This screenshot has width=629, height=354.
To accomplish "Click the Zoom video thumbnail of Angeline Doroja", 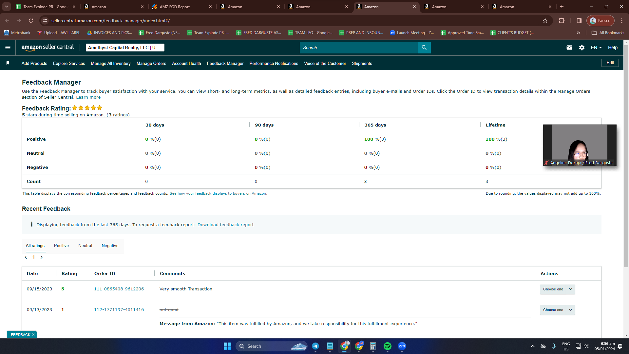I will (580, 145).
